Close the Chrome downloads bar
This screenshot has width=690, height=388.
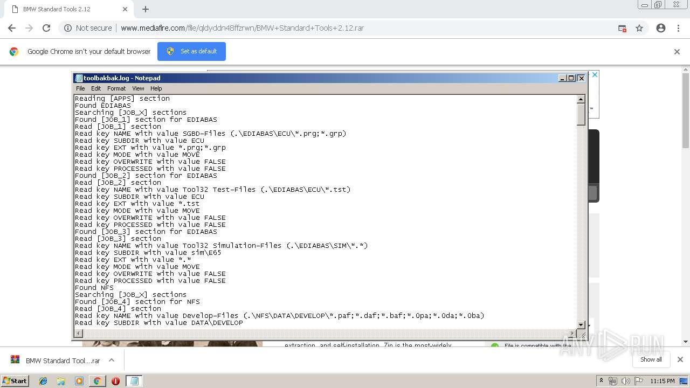coord(680,359)
